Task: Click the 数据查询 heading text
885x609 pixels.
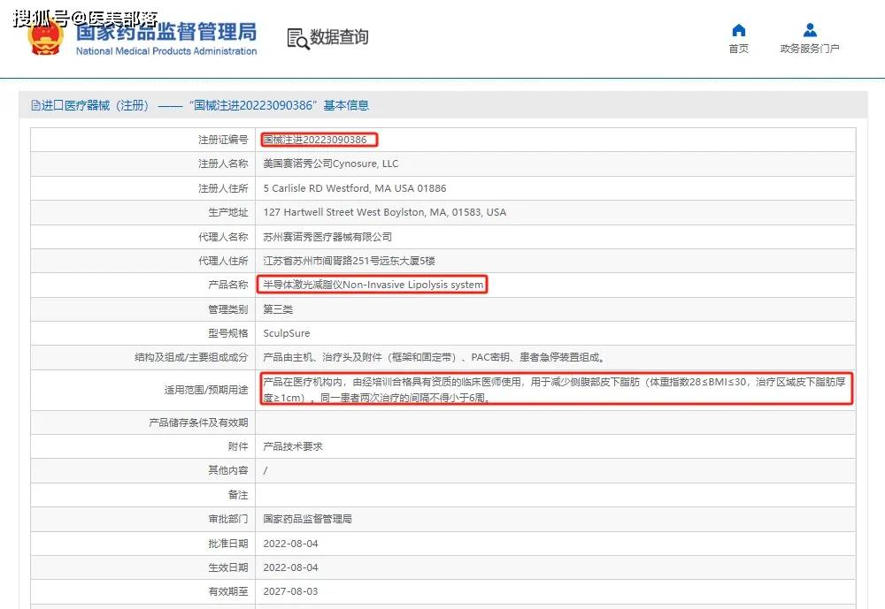Action: pos(339,37)
